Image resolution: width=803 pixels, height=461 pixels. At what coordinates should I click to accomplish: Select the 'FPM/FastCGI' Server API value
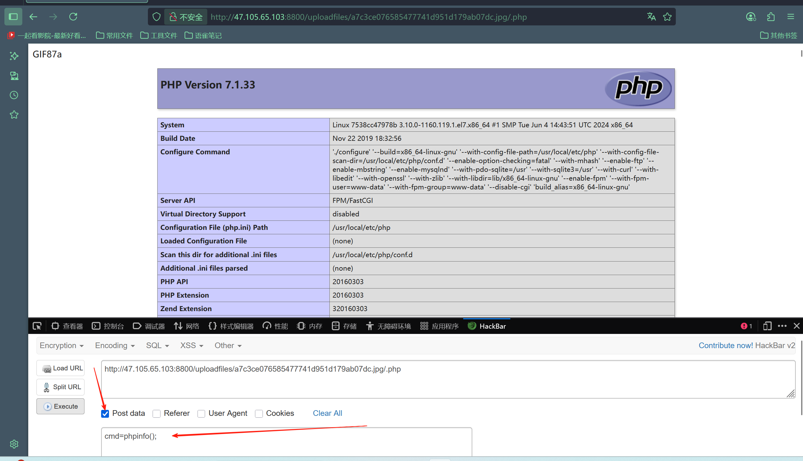tap(353, 200)
